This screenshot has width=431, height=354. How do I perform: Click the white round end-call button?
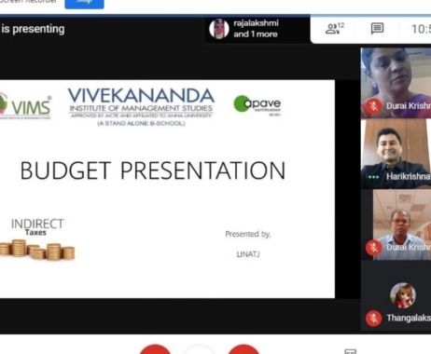(x=200, y=349)
